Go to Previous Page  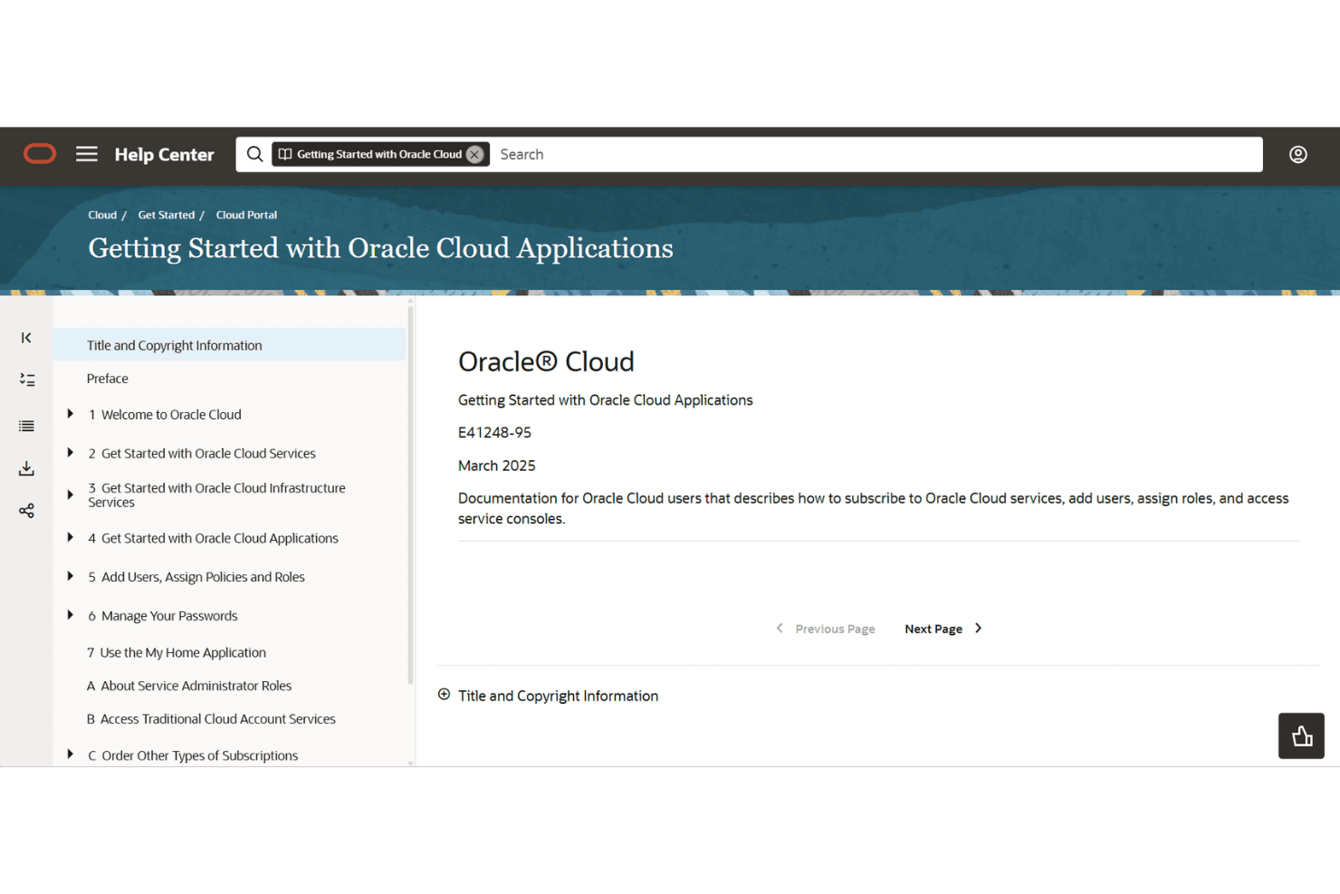pos(826,629)
